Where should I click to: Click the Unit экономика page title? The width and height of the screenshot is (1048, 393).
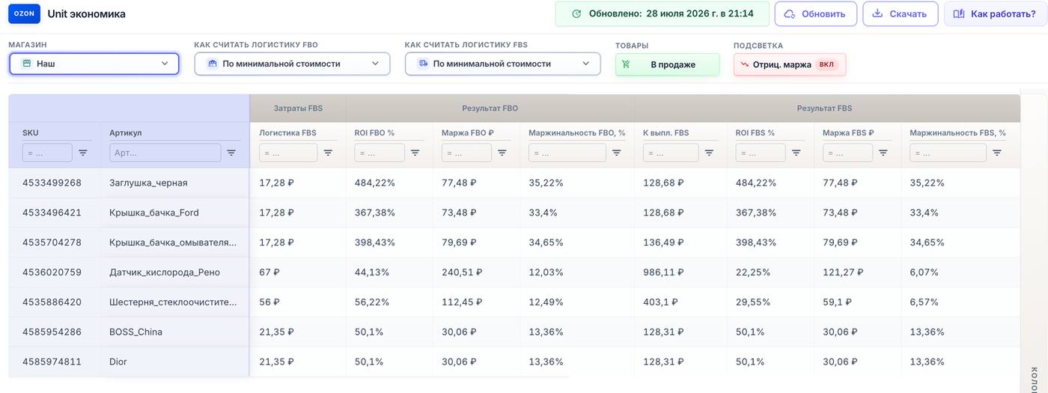pos(87,13)
